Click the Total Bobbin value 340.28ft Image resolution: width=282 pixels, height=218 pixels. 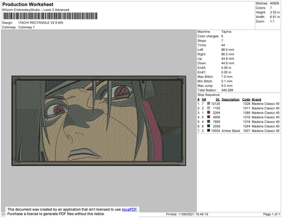[x=227, y=90]
